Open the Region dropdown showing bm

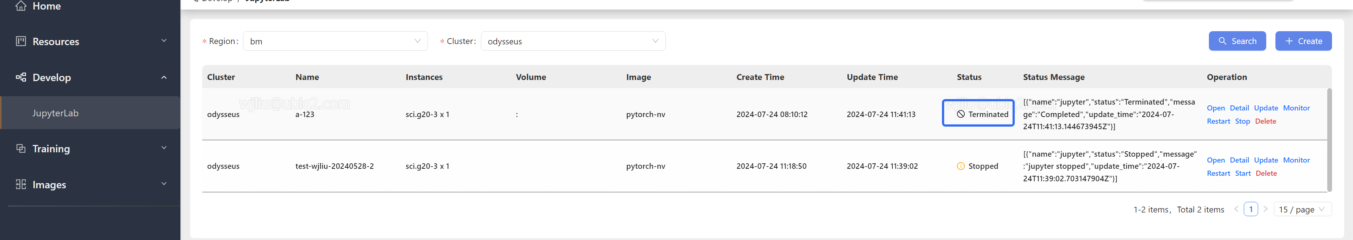(335, 41)
